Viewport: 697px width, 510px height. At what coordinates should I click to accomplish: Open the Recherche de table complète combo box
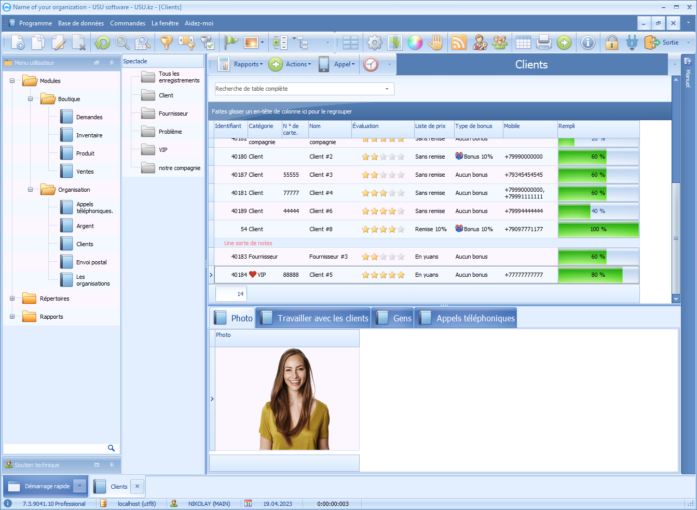point(305,89)
